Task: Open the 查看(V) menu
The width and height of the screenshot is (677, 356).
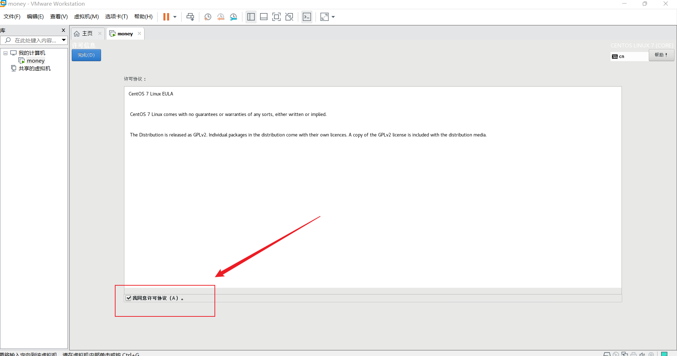Action: (59, 17)
